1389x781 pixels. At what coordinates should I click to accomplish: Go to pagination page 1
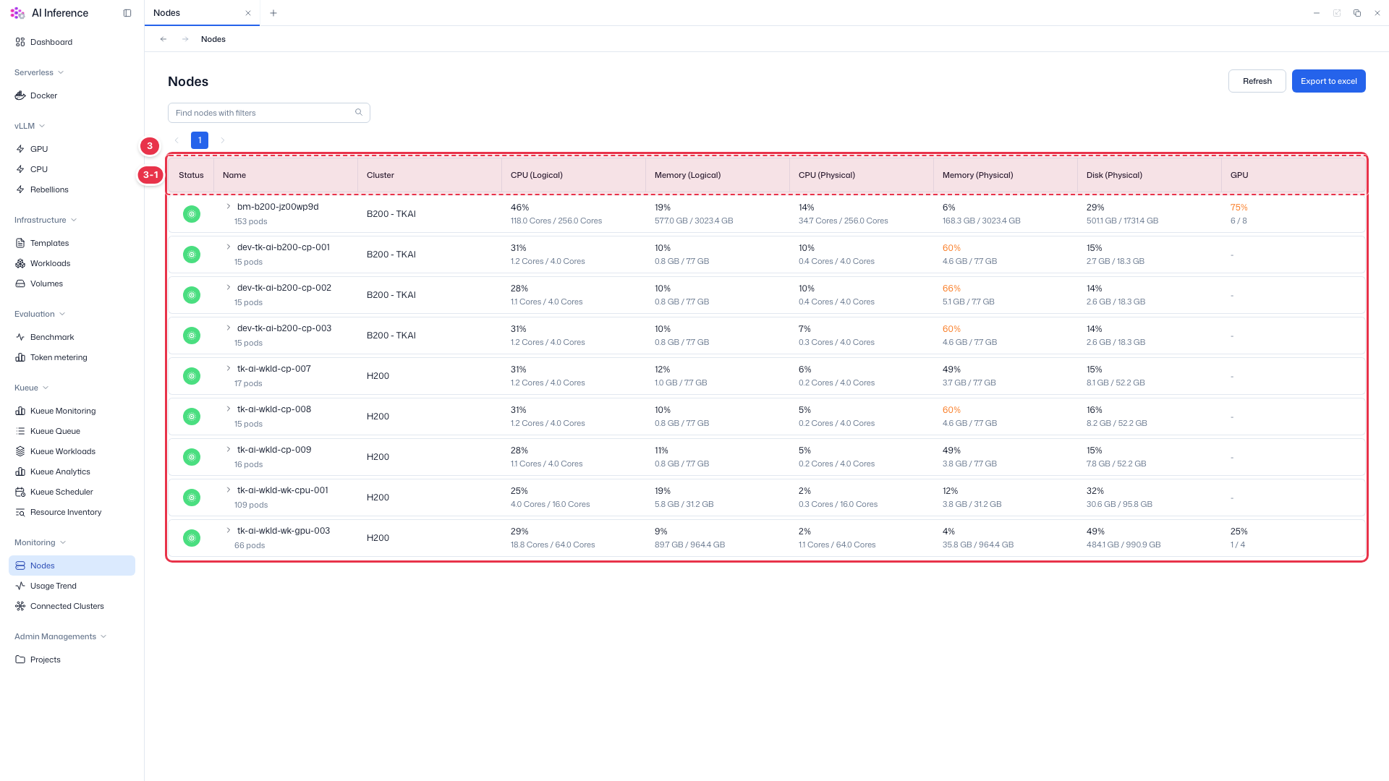point(200,140)
